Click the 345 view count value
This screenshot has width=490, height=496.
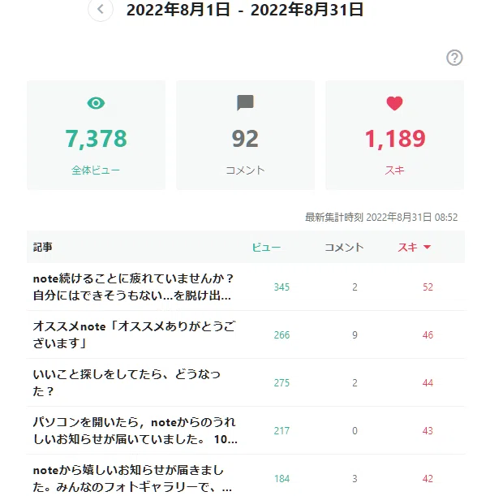coord(282,287)
